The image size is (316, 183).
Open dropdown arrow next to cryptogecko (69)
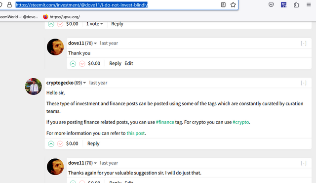coord(84,83)
